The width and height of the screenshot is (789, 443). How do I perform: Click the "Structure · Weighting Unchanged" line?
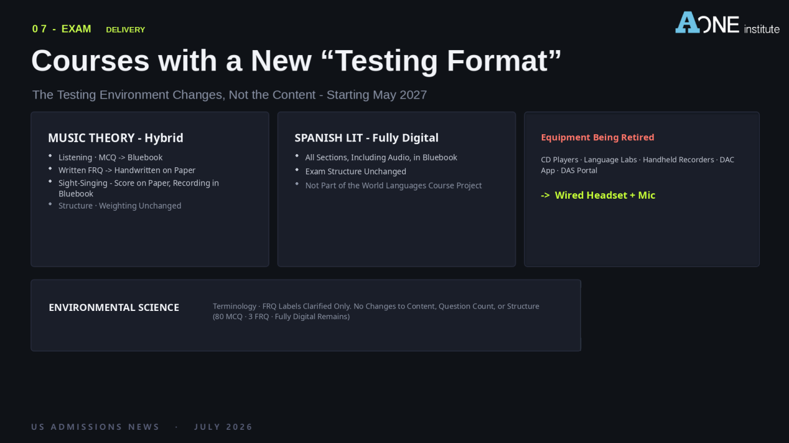(120, 206)
